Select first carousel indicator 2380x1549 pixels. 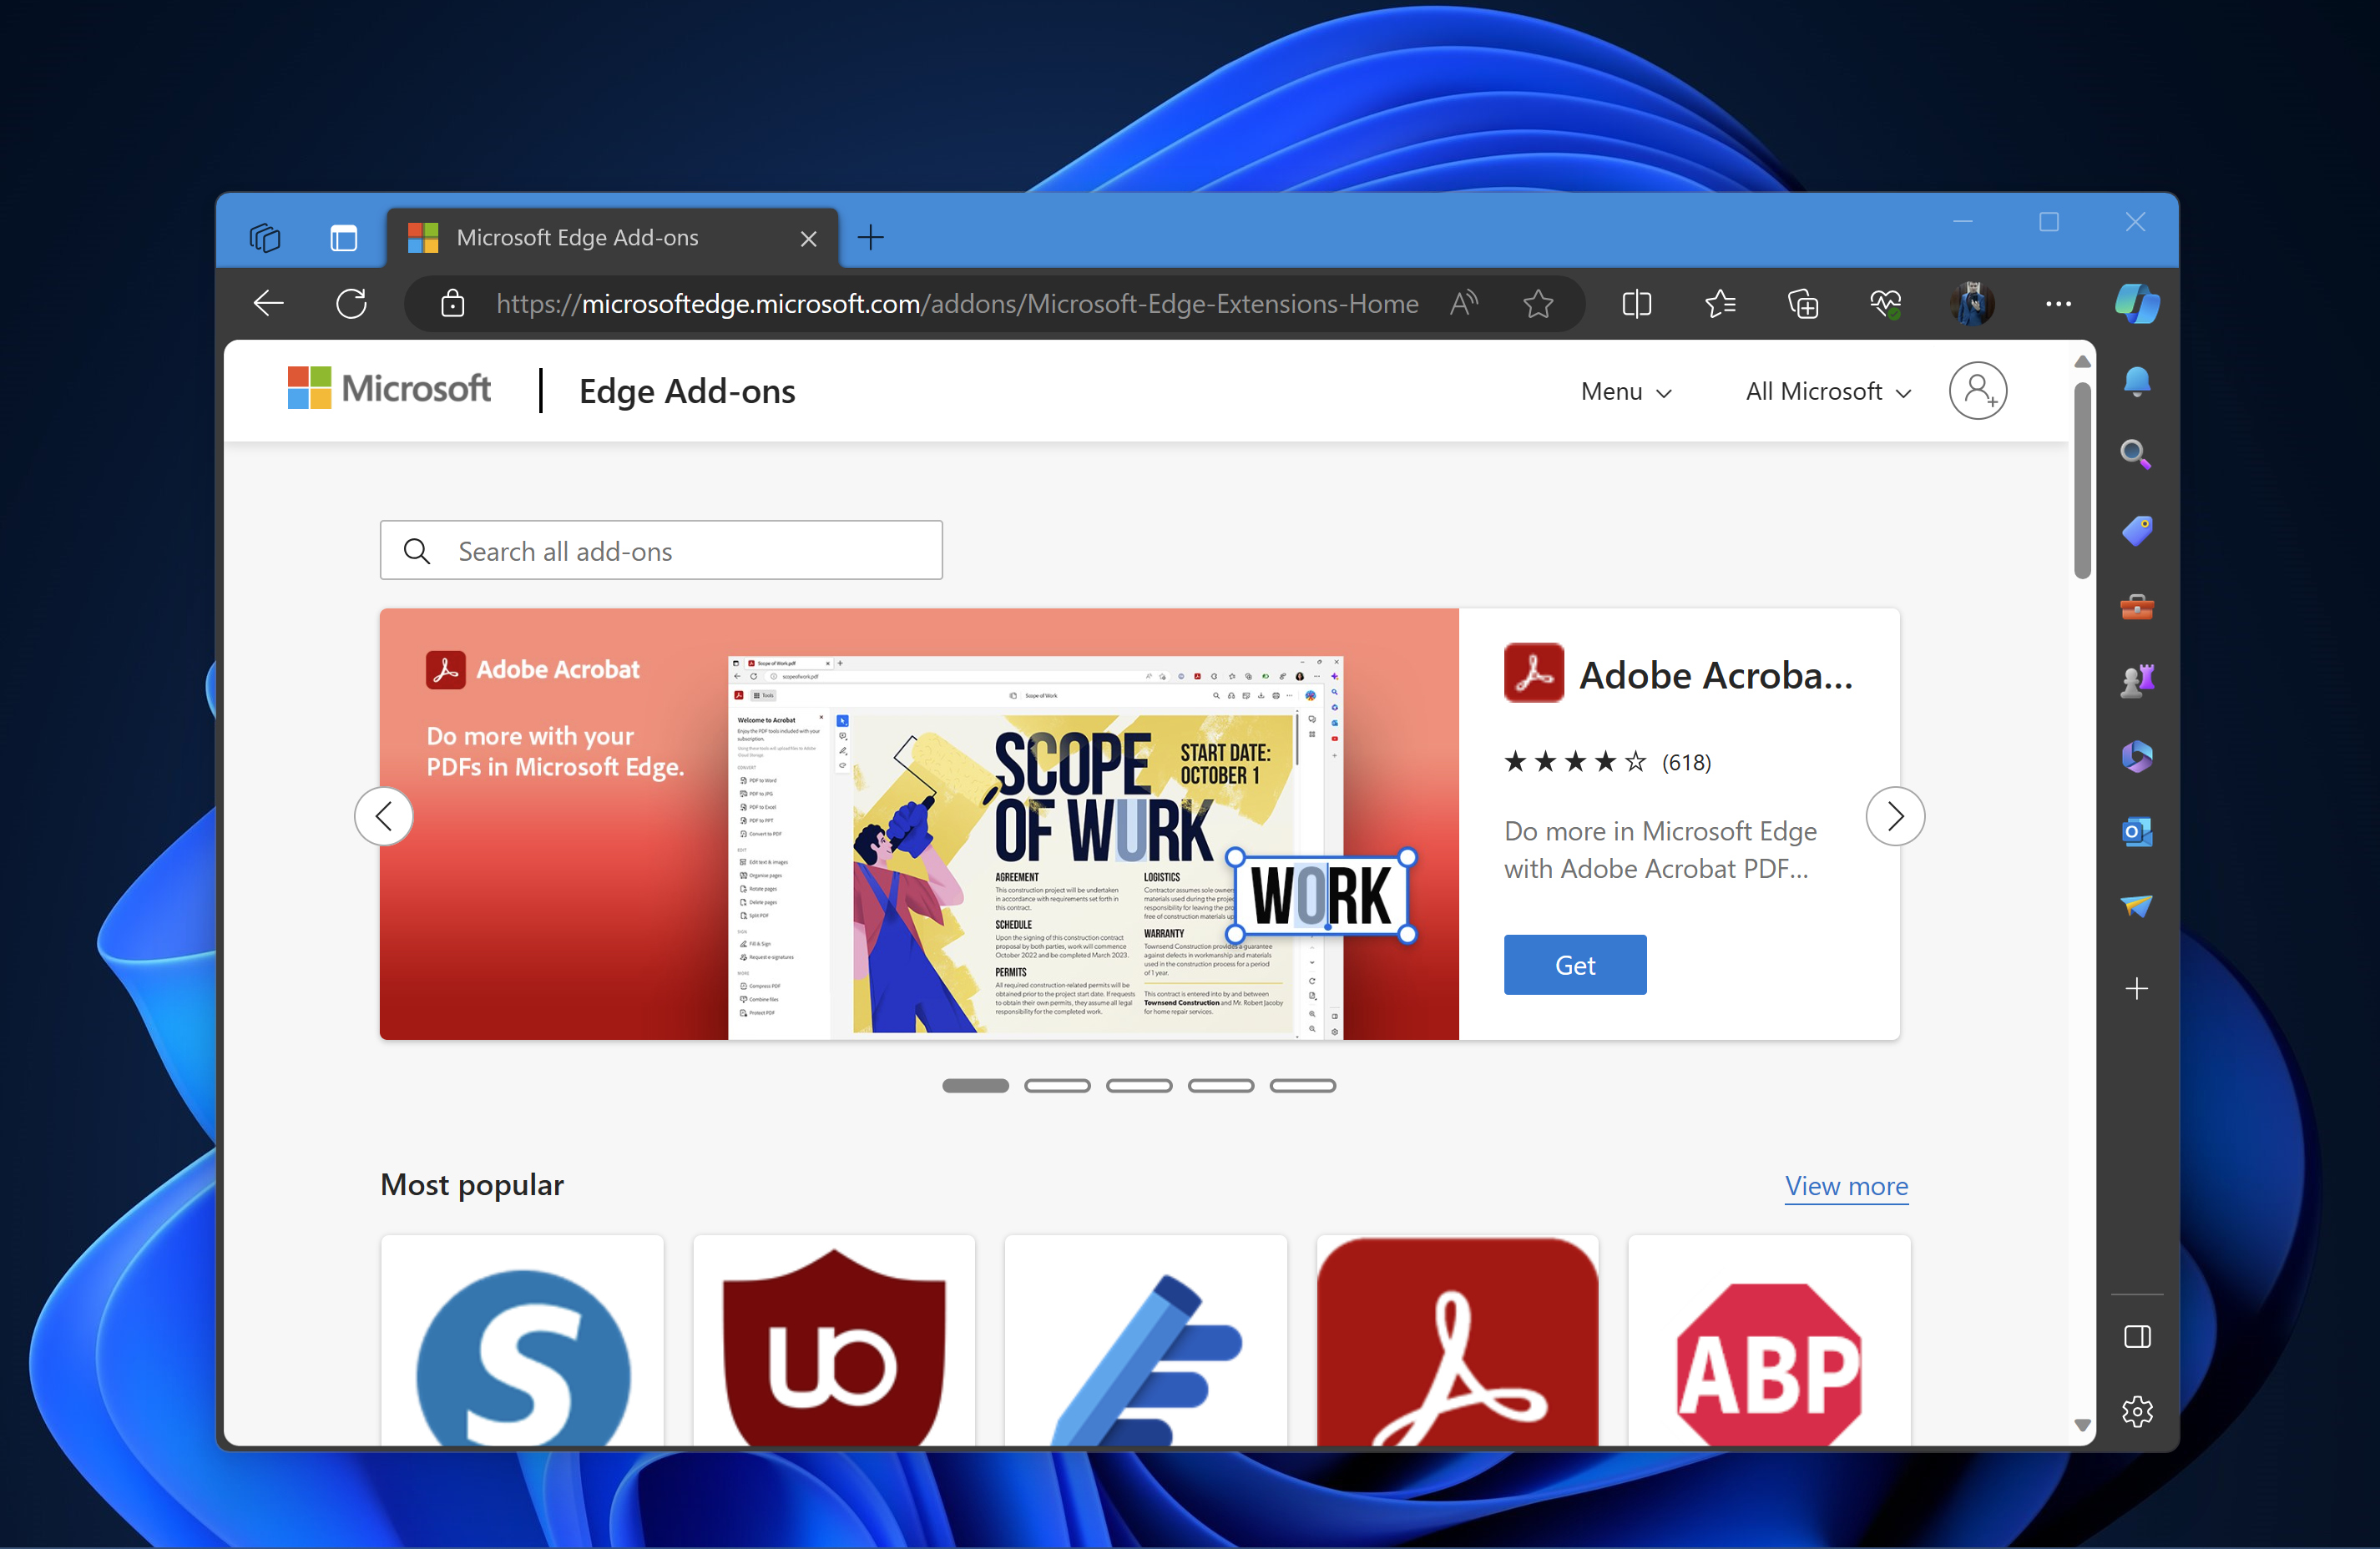pyautogui.click(x=975, y=1085)
